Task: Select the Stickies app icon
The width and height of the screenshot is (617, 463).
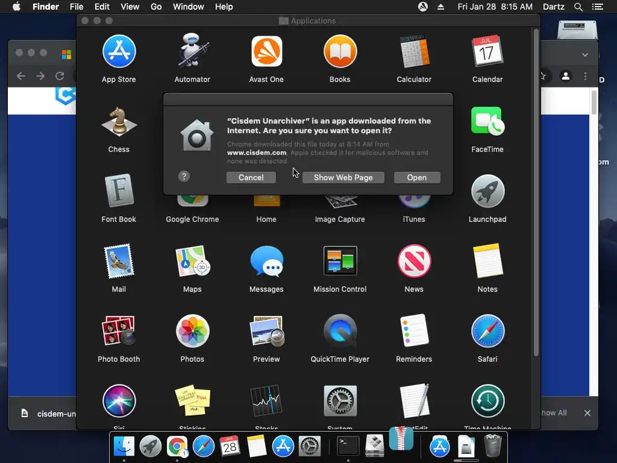Action: coord(192,400)
